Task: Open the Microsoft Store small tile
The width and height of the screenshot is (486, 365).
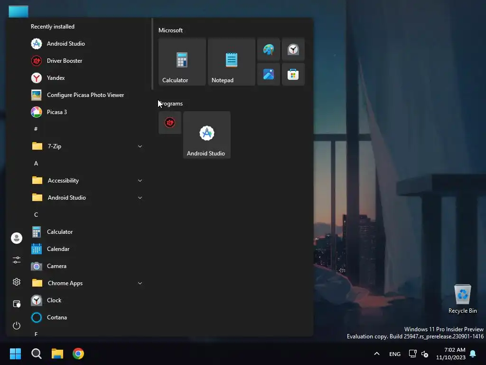Action: click(x=293, y=74)
